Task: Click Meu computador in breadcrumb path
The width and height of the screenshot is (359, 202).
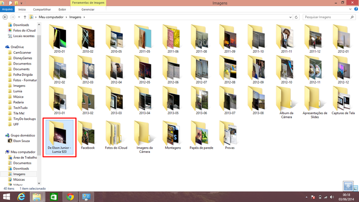Action: click(51, 17)
